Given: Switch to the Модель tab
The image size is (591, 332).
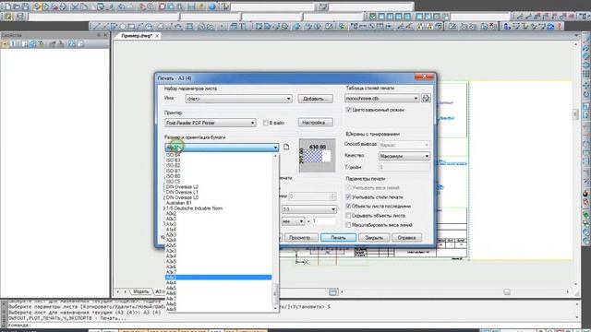Looking at the screenshot, I should pyautogui.click(x=140, y=291).
